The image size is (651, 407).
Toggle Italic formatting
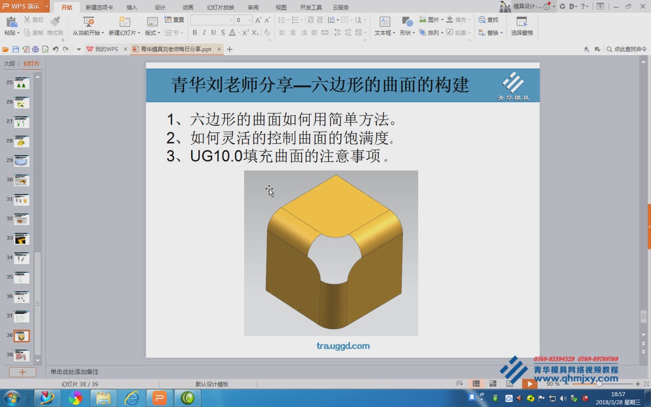pos(204,33)
